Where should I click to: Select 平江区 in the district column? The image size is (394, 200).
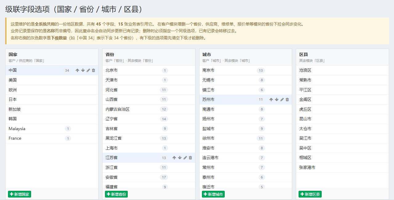pos(342,90)
